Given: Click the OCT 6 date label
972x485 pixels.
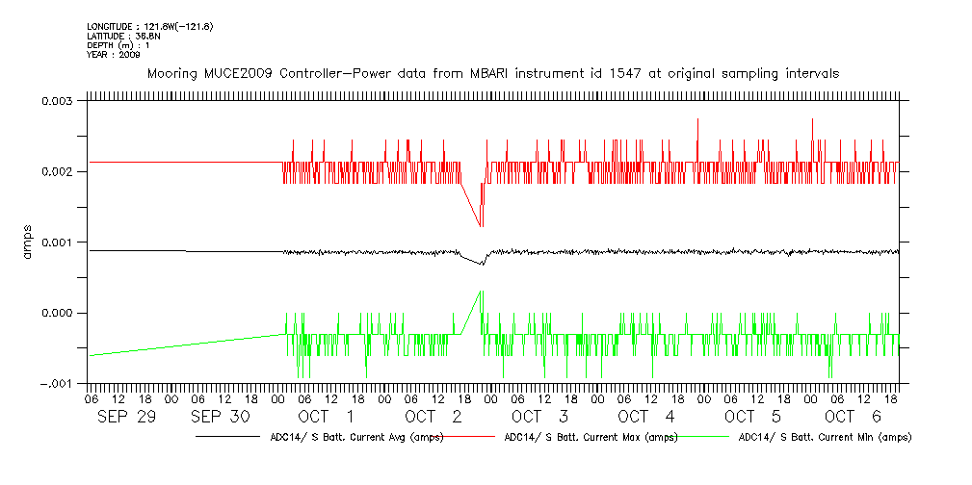Looking at the screenshot, I should (853, 417).
